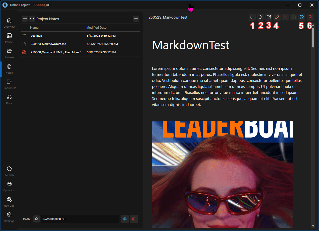Open Settings from the sidebar

[x=9, y=217]
